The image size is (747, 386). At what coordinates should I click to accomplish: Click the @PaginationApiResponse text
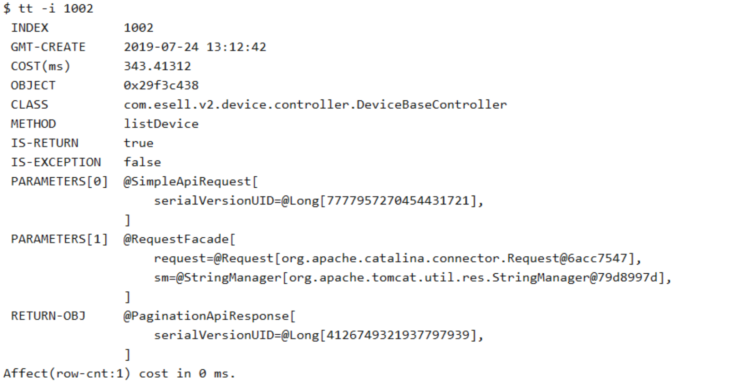[209, 316]
